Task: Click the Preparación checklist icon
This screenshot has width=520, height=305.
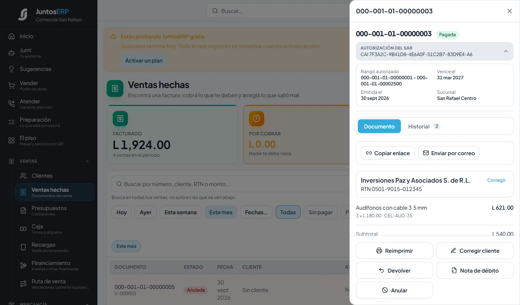Action: pos(11,122)
